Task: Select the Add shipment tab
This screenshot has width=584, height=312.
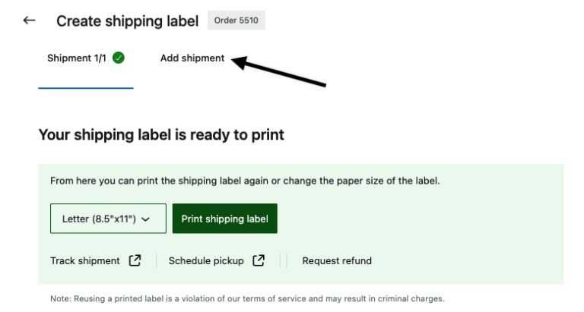Action: 192,58
